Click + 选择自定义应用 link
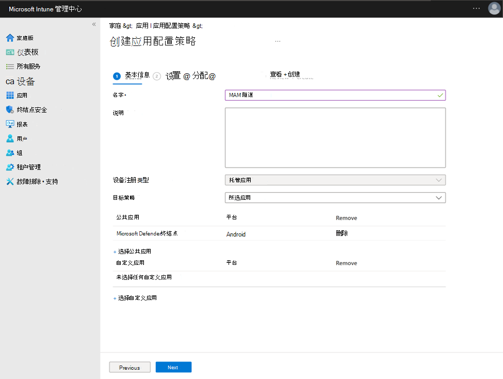 pos(135,298)
